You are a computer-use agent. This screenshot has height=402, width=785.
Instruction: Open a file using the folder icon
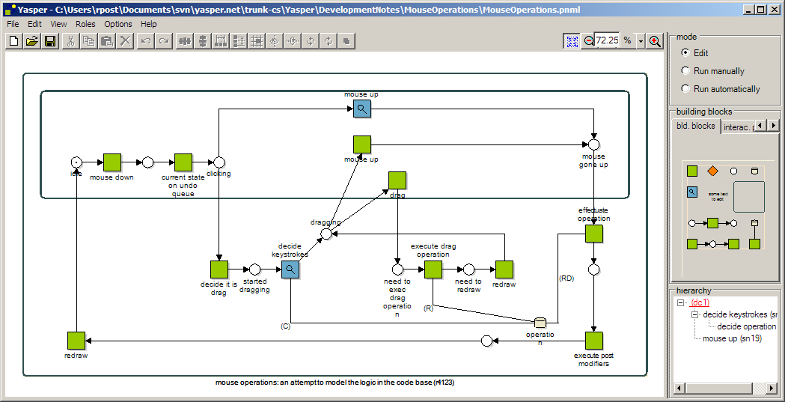pyautogui.click(x=32, y=41)
